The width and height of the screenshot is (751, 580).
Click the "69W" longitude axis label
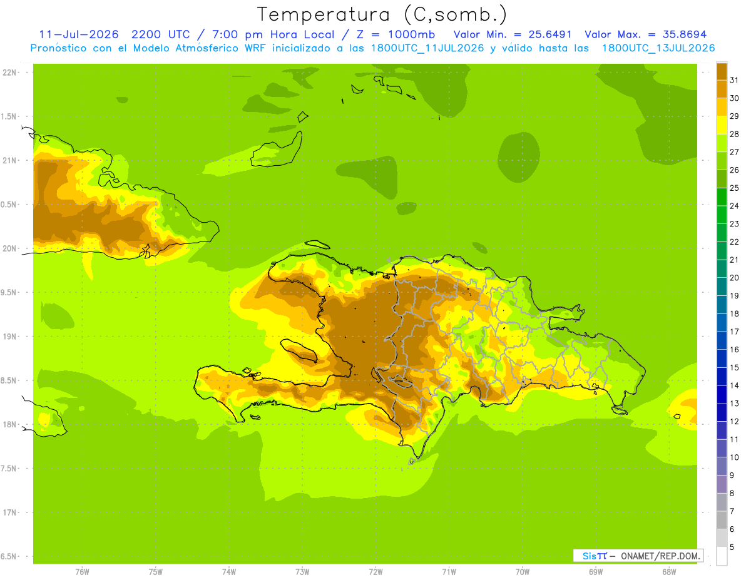coord(596,572)
